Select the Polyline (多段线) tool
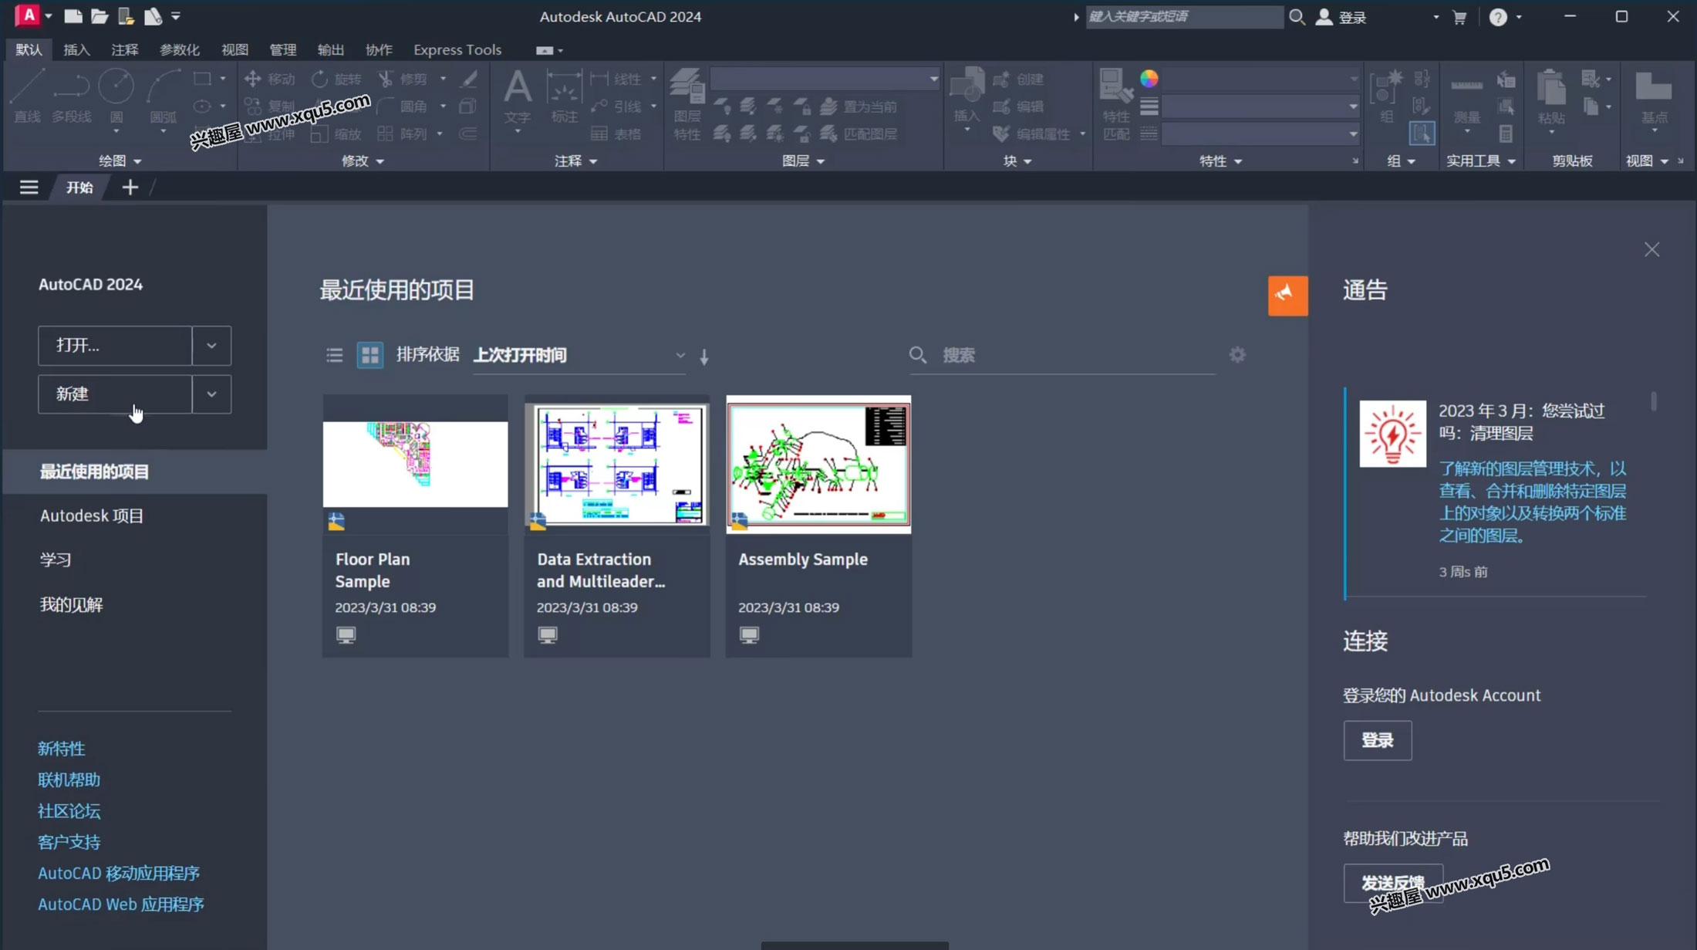The image size is (1697, 950). [72, 96]
